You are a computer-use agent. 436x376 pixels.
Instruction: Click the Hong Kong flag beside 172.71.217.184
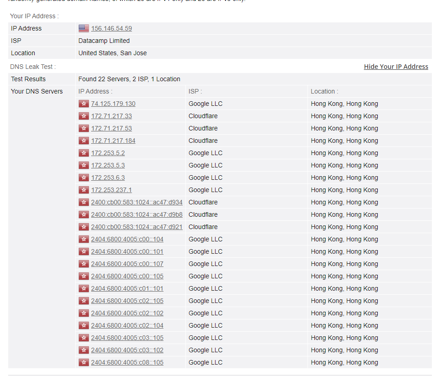pyautogui.click(x=84, y=141)
